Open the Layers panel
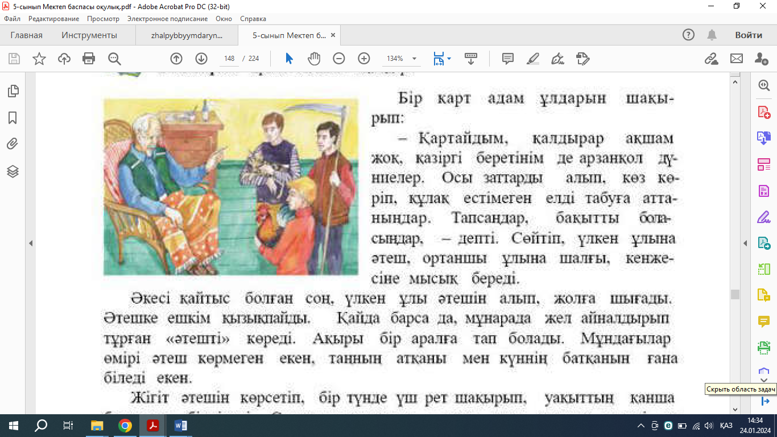 point(12,170)
